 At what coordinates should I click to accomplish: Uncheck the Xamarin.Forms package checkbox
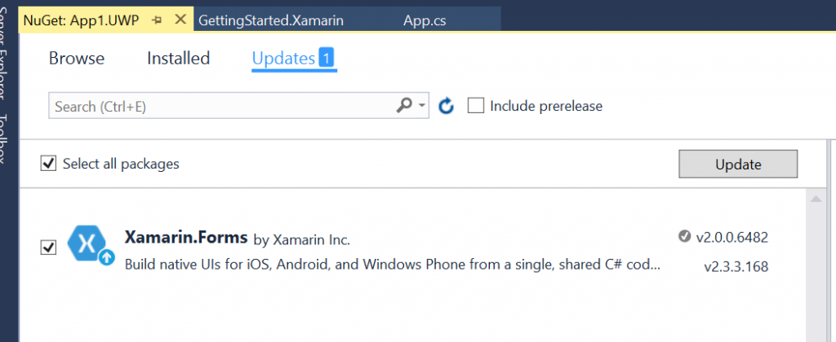[48, 248]
